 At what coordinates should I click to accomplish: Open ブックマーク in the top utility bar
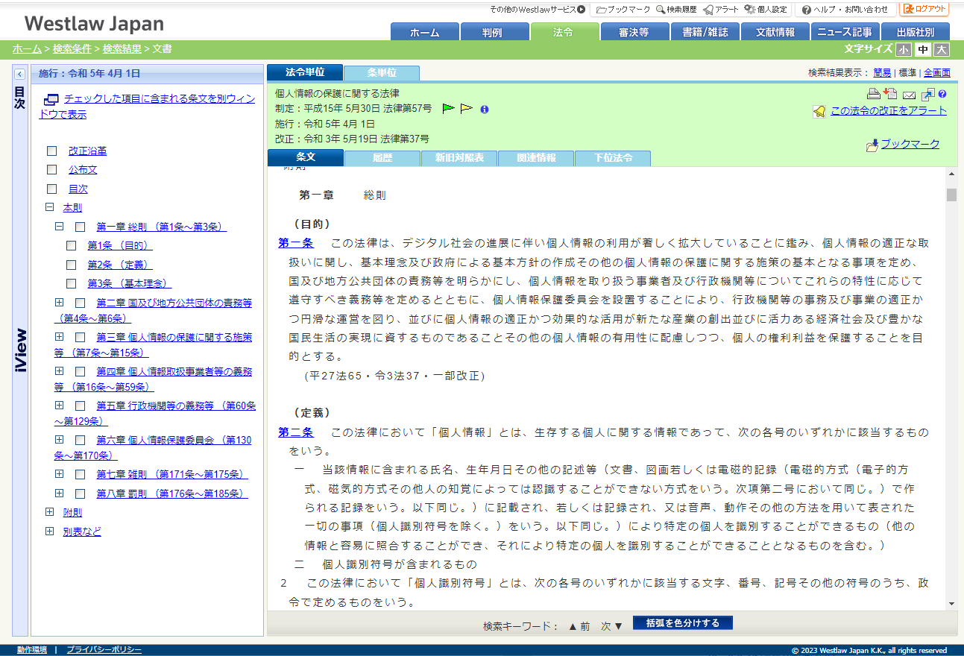coord(623,10)
